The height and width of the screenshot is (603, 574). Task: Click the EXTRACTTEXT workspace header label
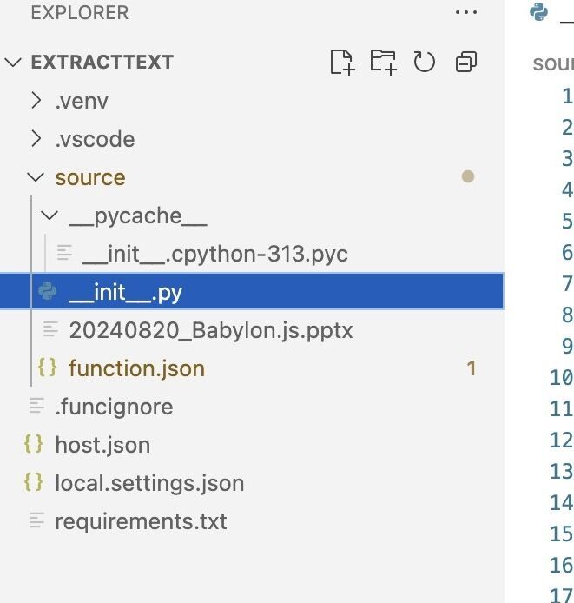(102, 62)
